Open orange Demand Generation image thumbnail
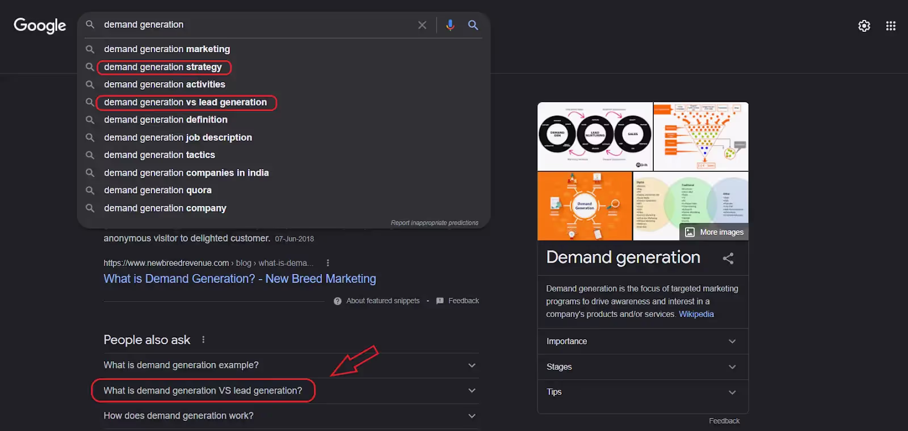 pyautogui.click(x=585, y=206)
